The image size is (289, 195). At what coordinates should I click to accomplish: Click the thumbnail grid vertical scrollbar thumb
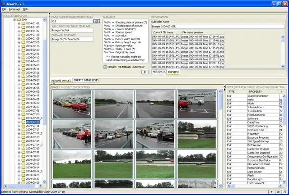[220, 102]
